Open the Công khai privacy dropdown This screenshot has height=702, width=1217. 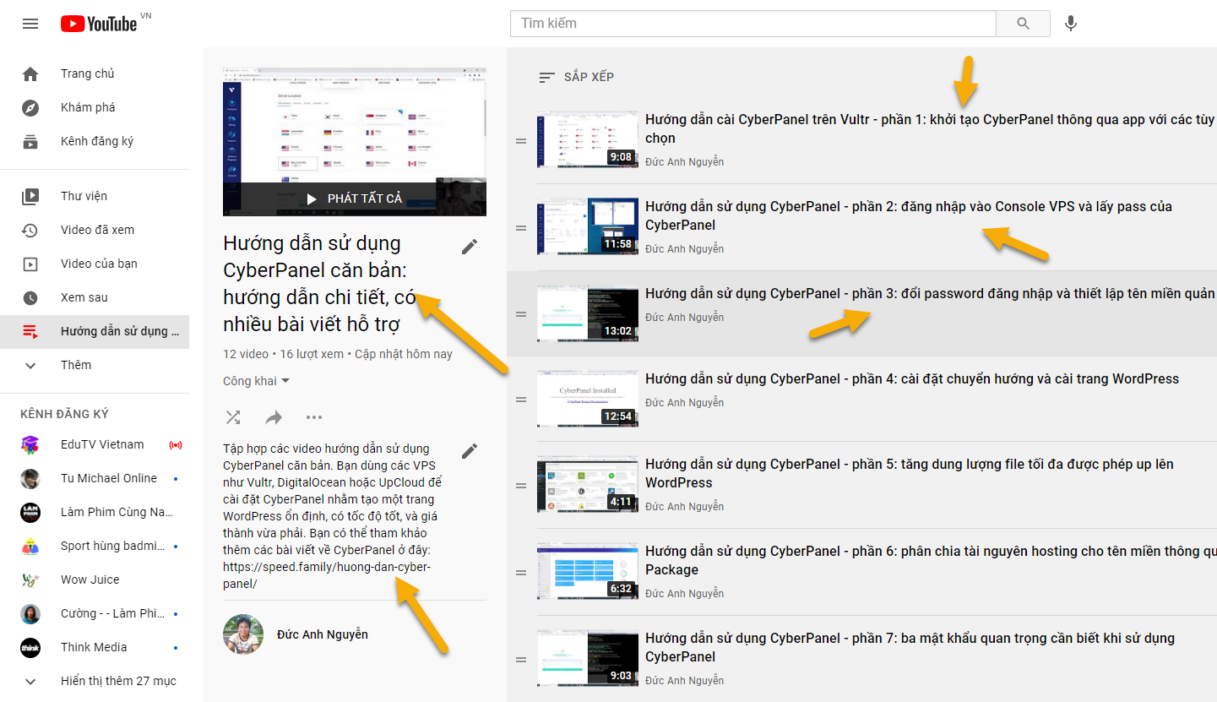(x=257, y=381)
